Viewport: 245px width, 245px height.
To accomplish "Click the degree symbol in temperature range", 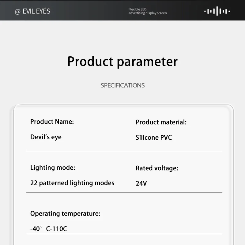I will point(43,228).
